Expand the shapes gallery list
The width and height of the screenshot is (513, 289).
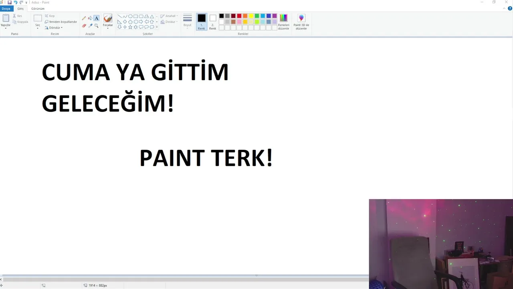[x=157, y=27]
